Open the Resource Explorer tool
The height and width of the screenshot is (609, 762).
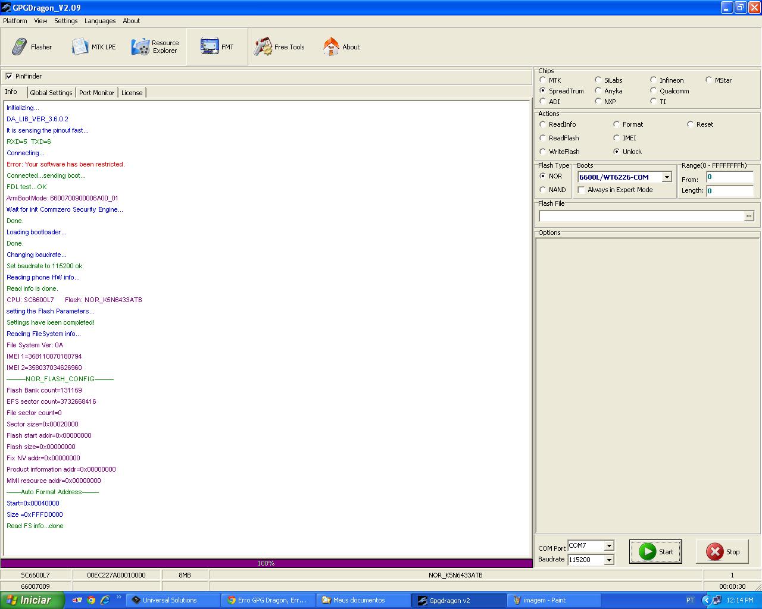tap(155, 47)
